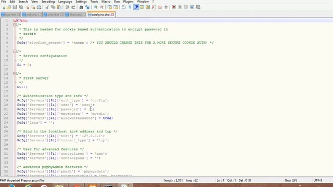Toggle synchronized vertical scrolling
Image resolution: width=333 pixels, height=187 pixels.
[x=110, y=7]
